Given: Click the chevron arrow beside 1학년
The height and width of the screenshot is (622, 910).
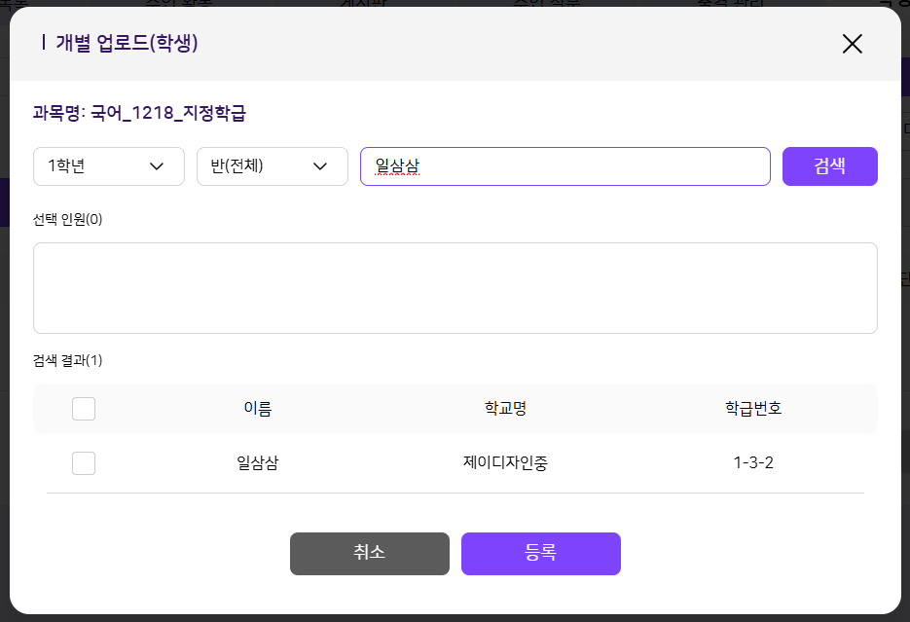Looking at the screenshot, I should (x=157, y=166).
